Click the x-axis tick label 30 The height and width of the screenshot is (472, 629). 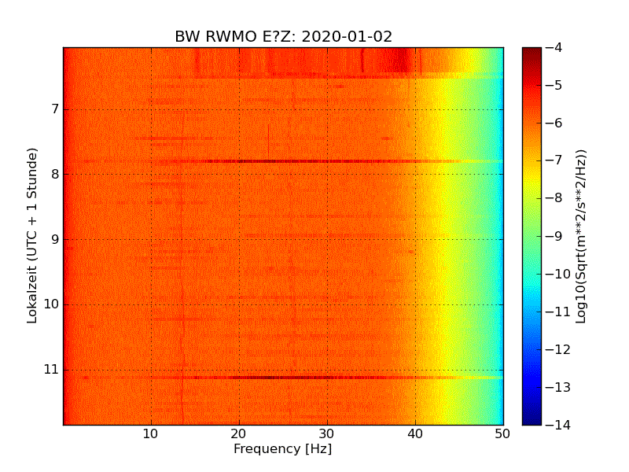[327, 434]
